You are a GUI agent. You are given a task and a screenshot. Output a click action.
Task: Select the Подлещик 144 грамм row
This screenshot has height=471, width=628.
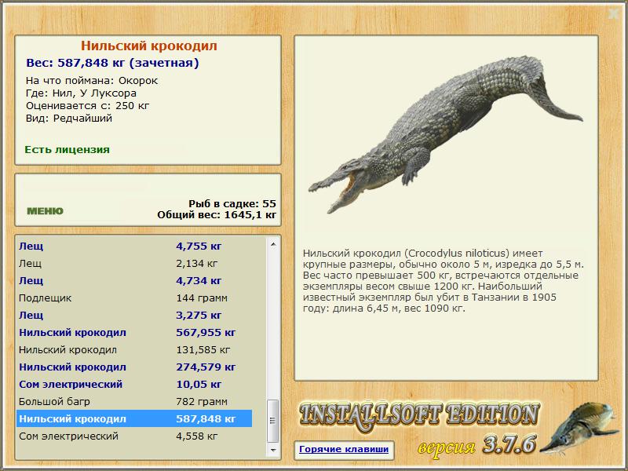point(134,298)
